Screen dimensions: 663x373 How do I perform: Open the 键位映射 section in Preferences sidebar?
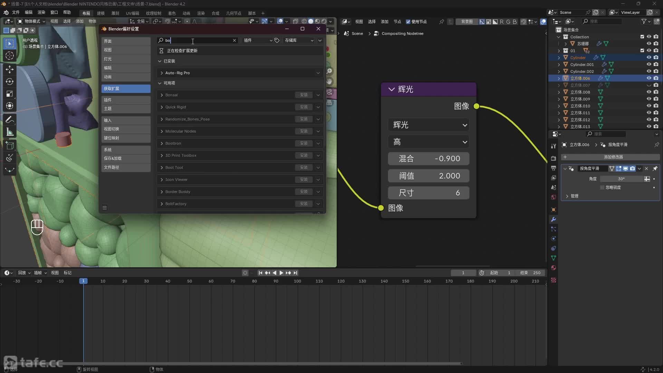coord(126,138)
